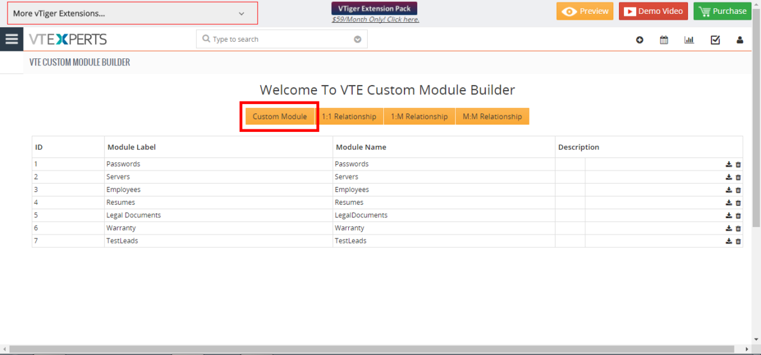Click the VTExperts logo
This screenshot has width=761, height=355.
click(68, 39)
